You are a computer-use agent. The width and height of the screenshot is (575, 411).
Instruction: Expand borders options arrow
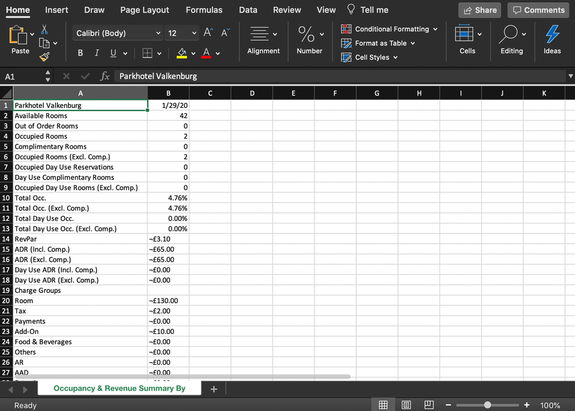pyautogui.click(x=159, y=54)
